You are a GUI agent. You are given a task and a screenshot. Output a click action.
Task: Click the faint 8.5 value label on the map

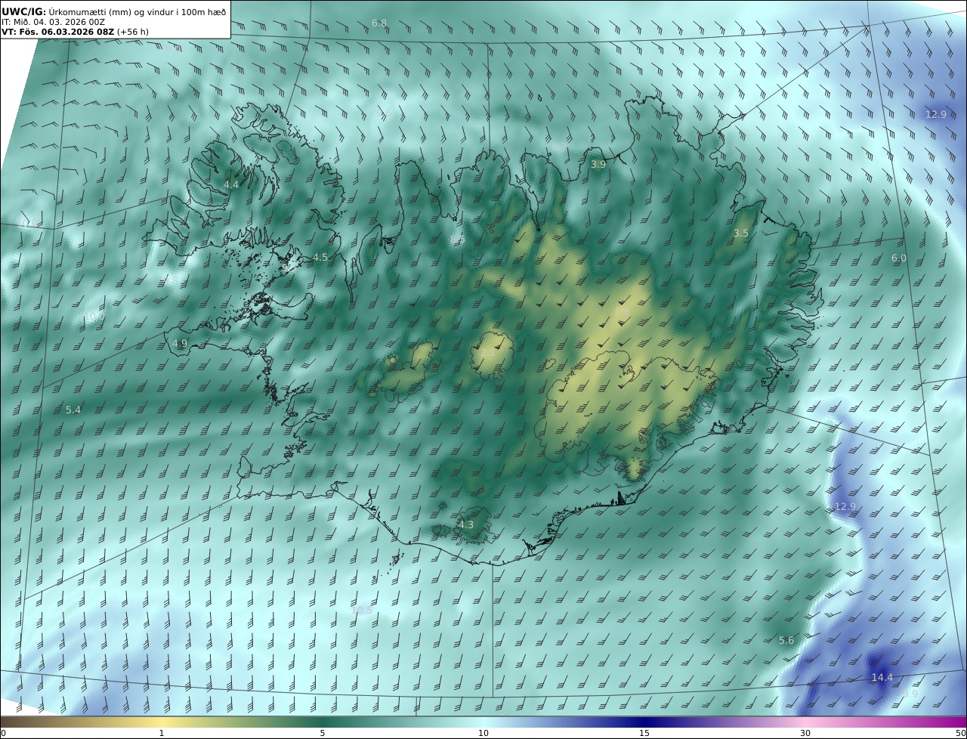(x=457, y=239)
